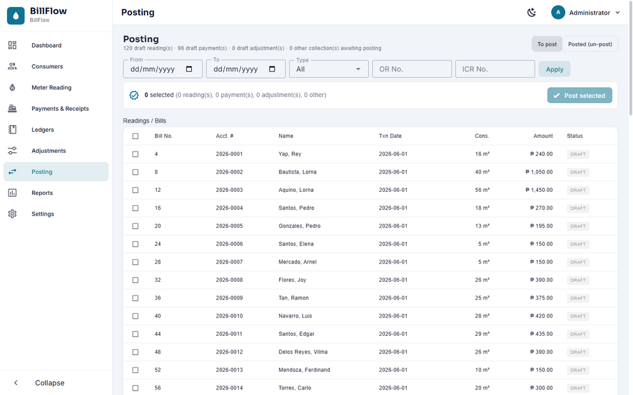Switch to Posted (un-post) tab

click(590, 44)
